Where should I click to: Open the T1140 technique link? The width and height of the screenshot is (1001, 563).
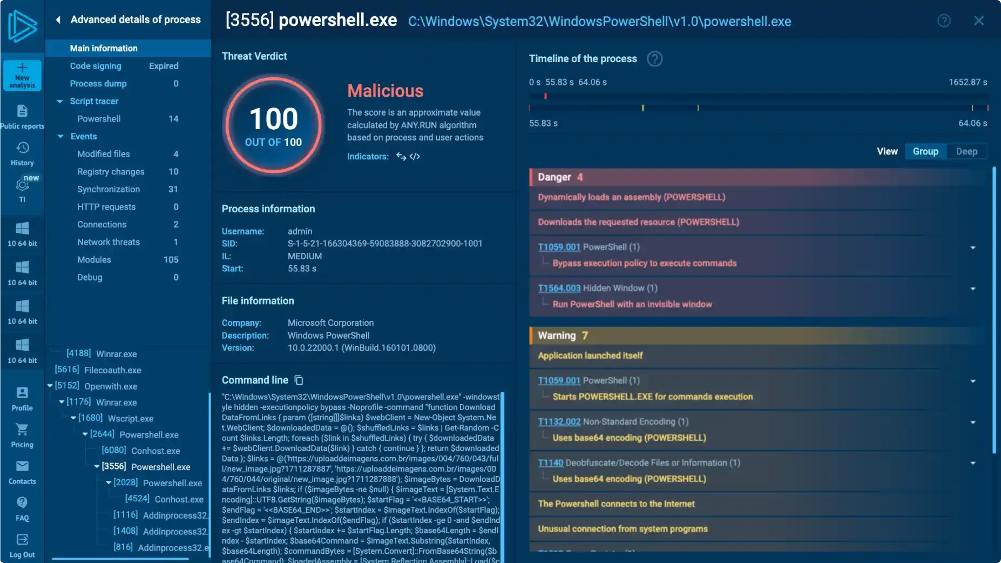pos(550,463)
